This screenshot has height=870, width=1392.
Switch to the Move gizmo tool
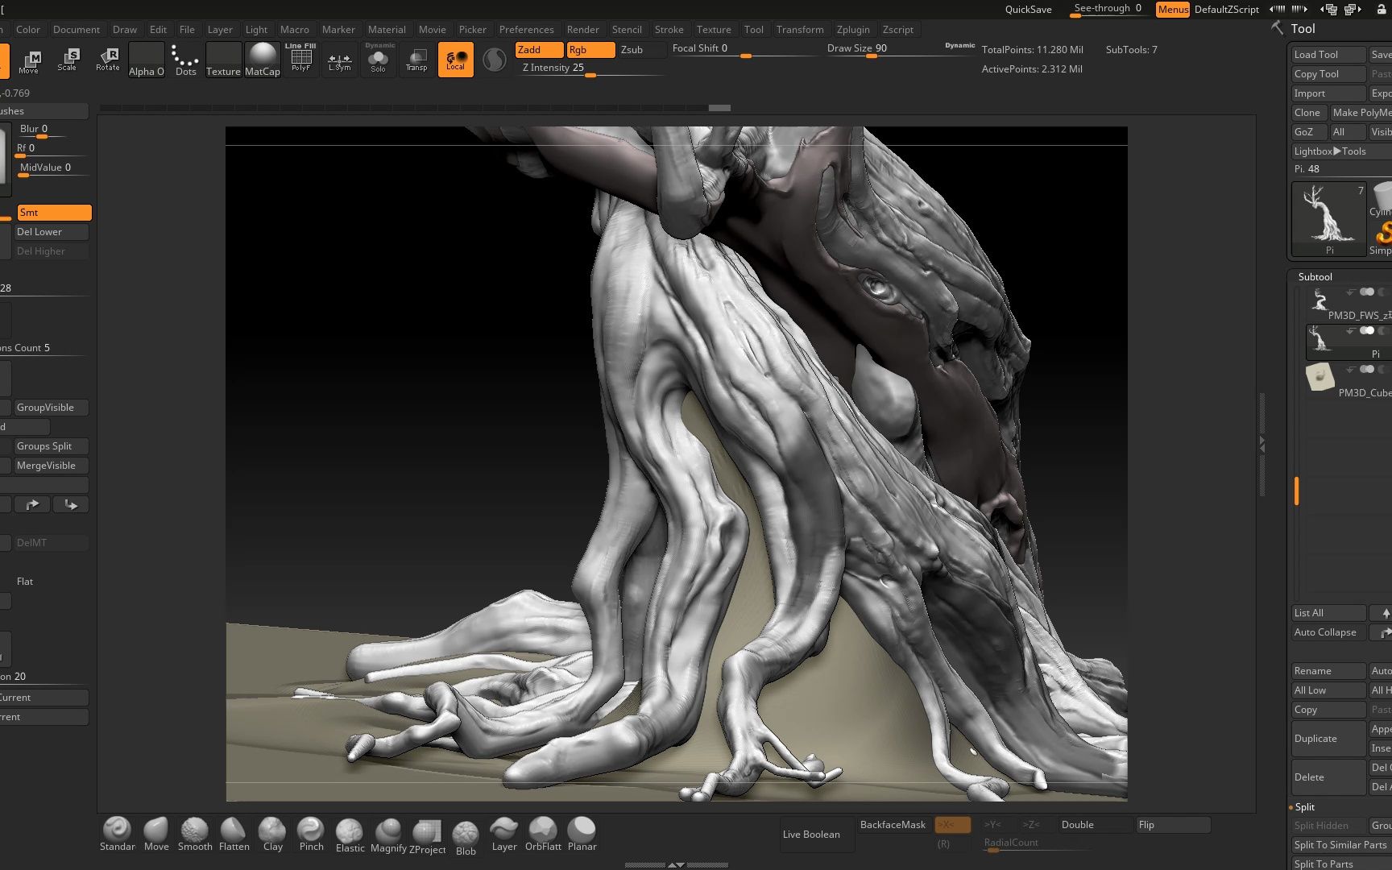(30, 60)
